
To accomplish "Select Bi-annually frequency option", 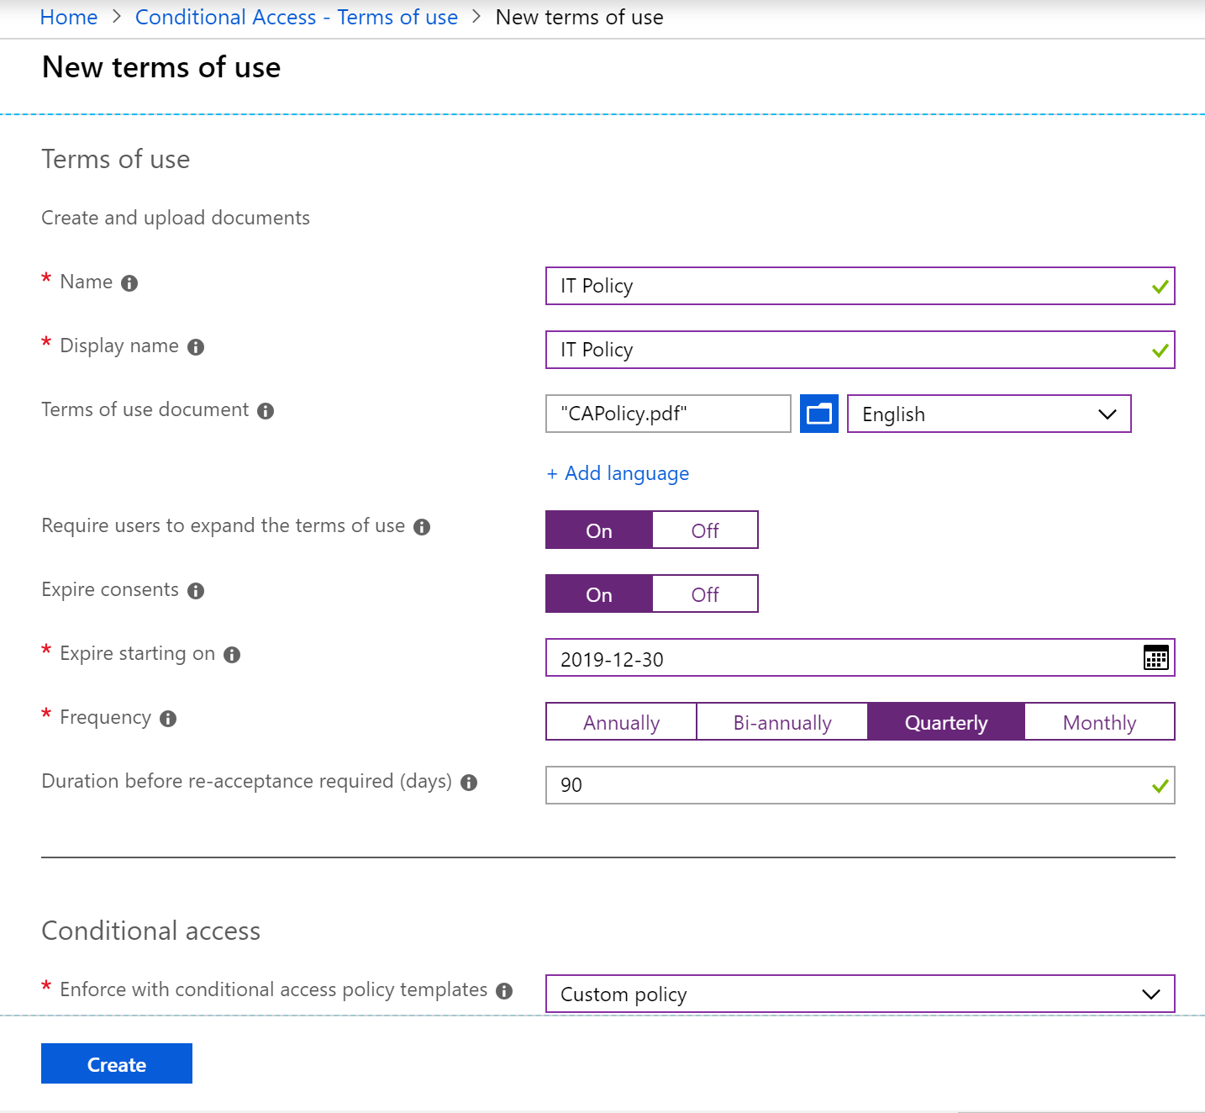I will 781,722.
